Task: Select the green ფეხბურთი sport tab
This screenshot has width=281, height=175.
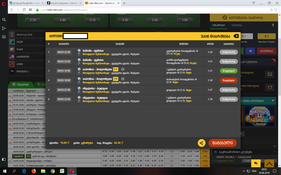Action: click(x=21, y=85)
